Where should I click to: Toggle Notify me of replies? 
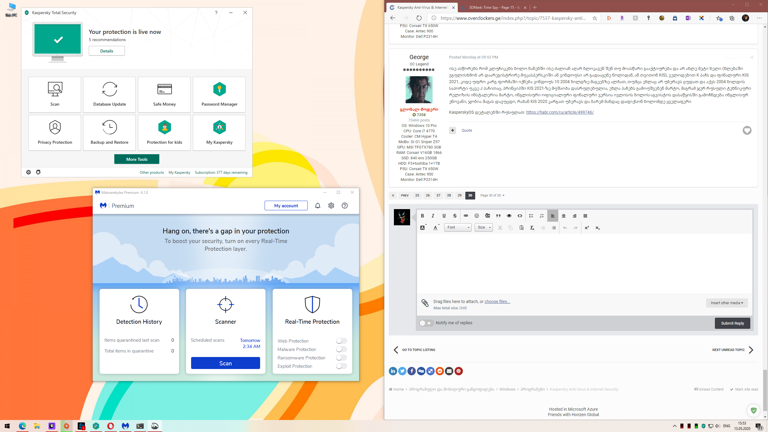426,323
